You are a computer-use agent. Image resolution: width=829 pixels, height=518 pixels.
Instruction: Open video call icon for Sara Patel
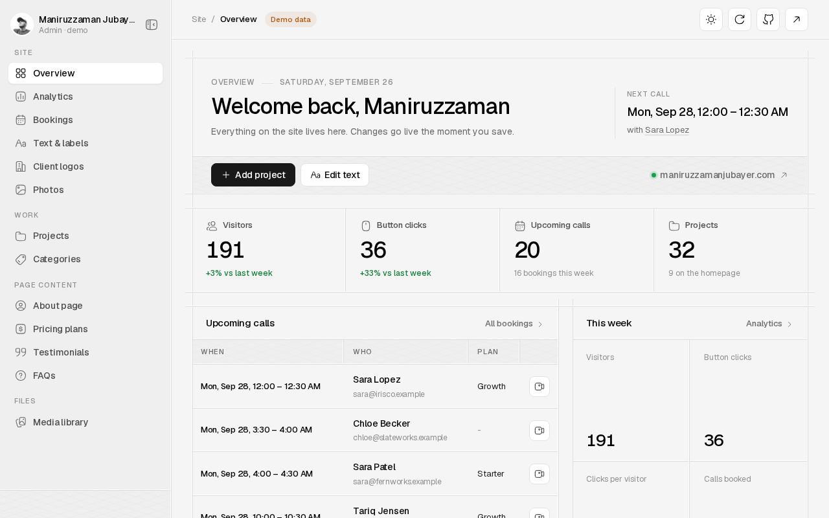click(x=539, y=474)
